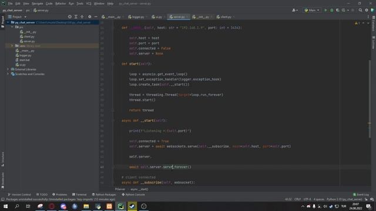Open the Main run configuration dropdown
The image size is (376, 211).
click(x=312, y=11)
